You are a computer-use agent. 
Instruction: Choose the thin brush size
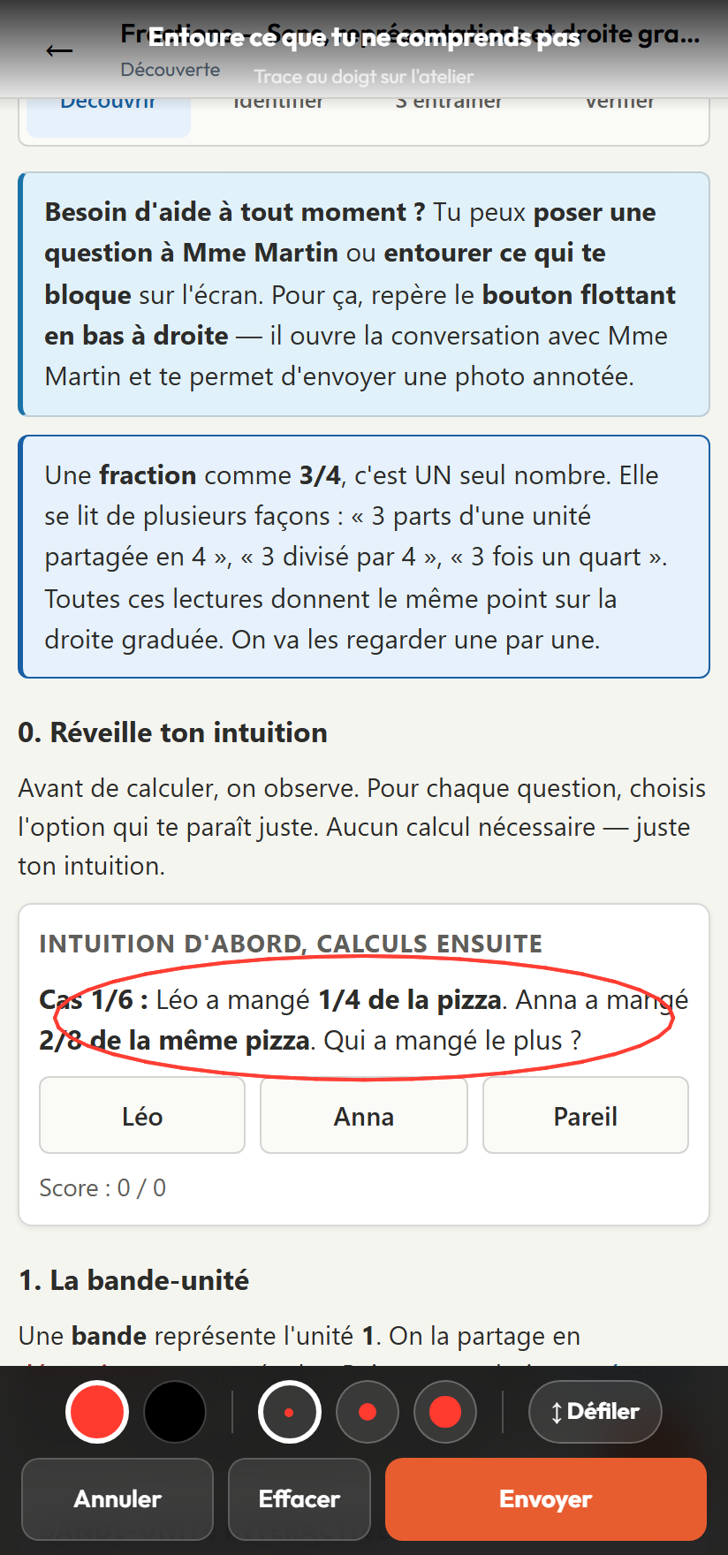pyautogui.click(x=289, y=1412)
